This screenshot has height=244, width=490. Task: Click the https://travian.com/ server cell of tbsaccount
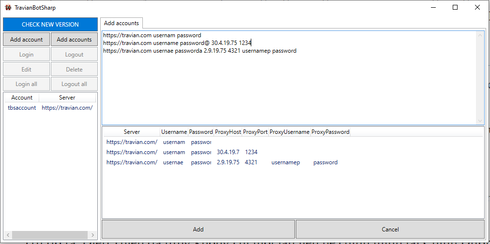[x=67, y=108]
